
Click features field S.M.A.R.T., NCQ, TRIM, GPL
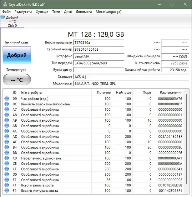pyautogui.click(x=131, y=83)
